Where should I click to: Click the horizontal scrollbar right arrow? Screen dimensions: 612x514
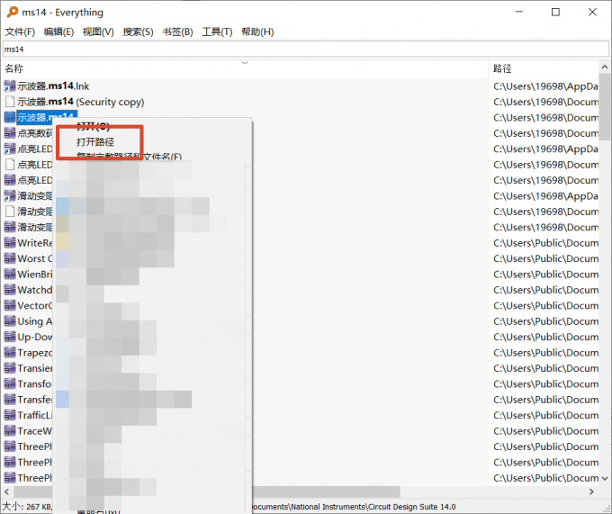591,491
